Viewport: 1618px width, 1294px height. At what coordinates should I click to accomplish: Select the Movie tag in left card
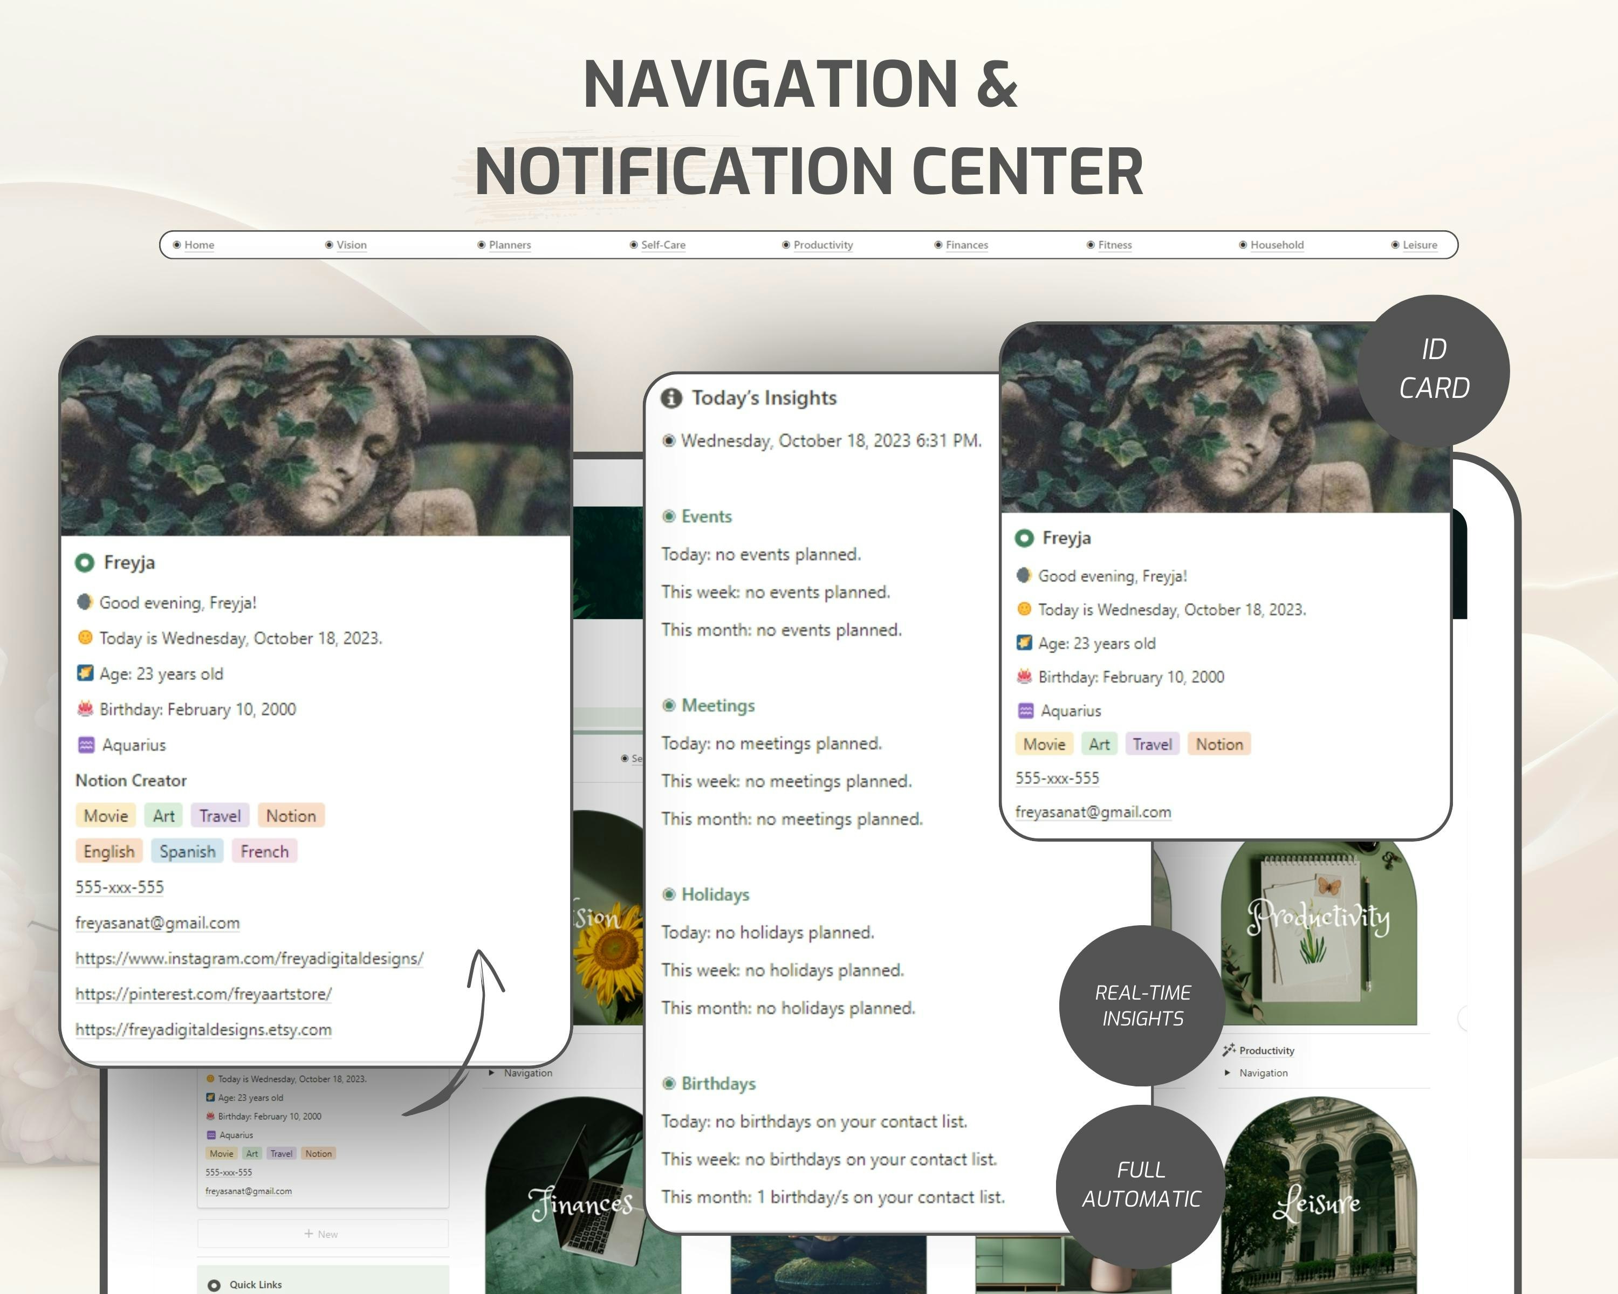[x=106, y=815]
